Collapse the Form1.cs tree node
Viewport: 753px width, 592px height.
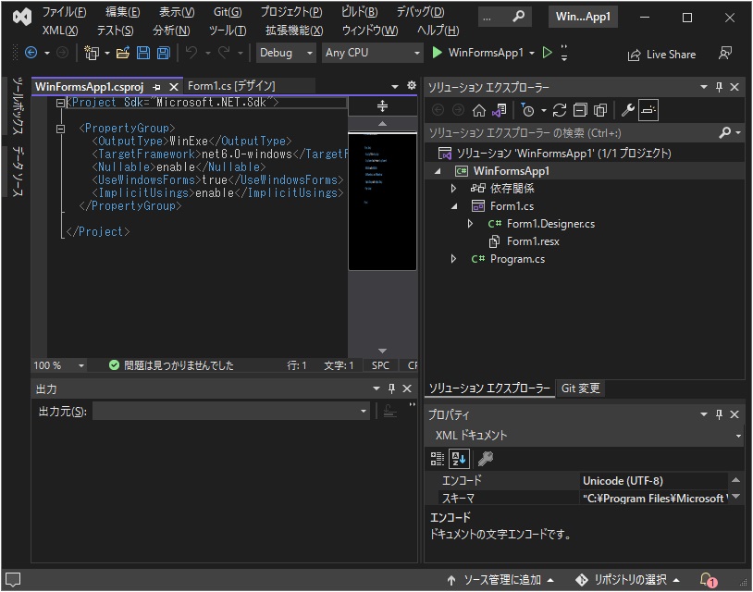click(454, 206)
